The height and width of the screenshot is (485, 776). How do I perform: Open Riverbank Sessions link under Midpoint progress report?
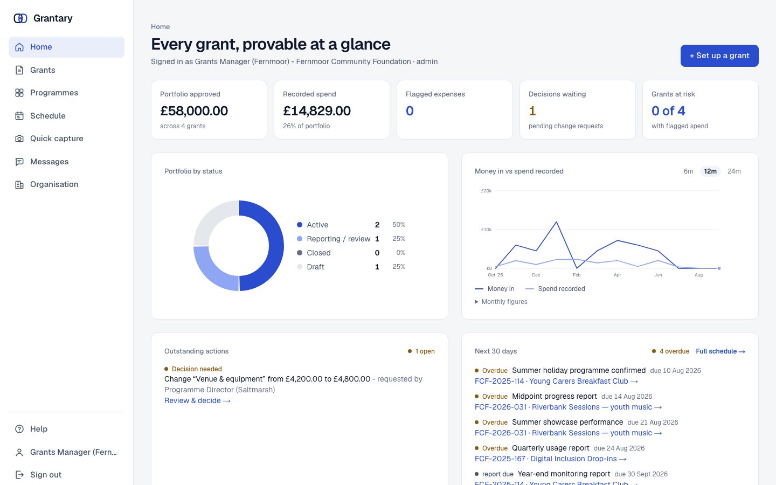pos(568,407)
